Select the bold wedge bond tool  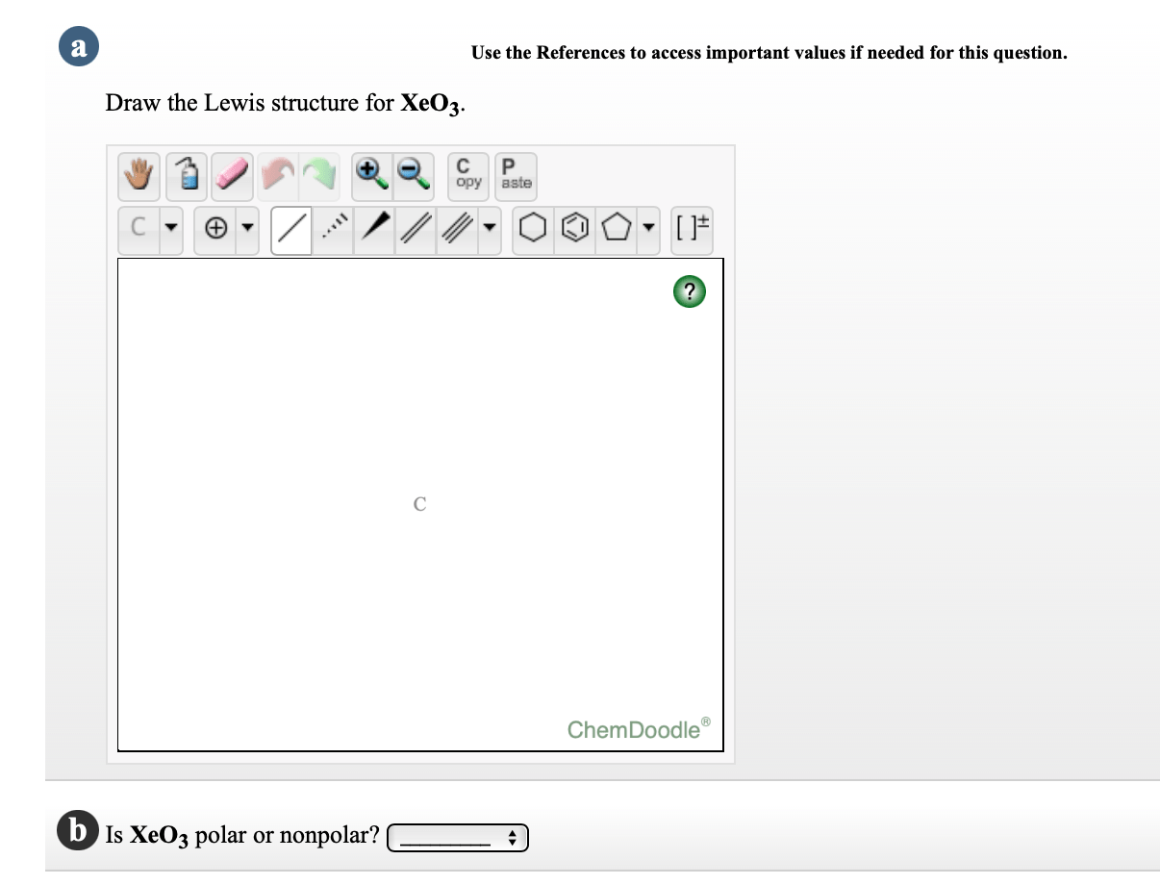click(x=374, y=231)
